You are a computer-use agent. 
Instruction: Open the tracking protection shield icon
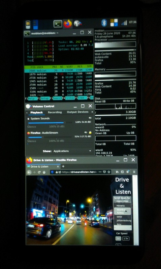[53, 172]
